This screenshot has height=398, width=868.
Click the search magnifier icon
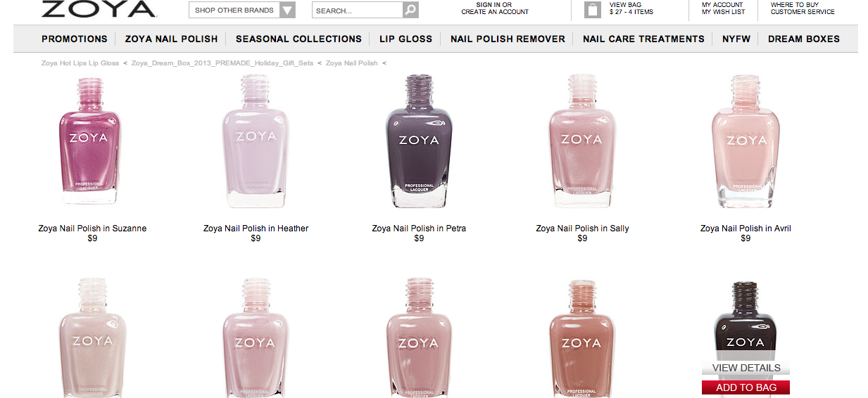[410, 11]
